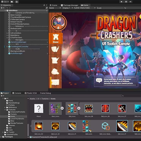Image resolution: width=141 pixels, height=141 pixels.
Task: Expand Gear_icons sprite sheet arrow
Action: click(62, 108)
